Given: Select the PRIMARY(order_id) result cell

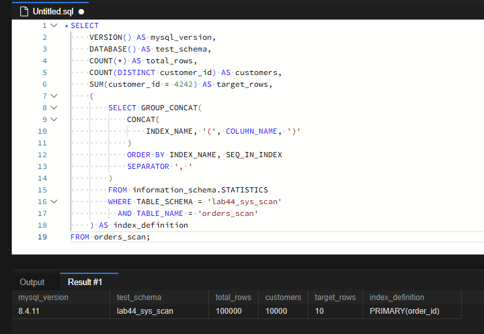Looking at the screenshot, I should pos(412,311).
